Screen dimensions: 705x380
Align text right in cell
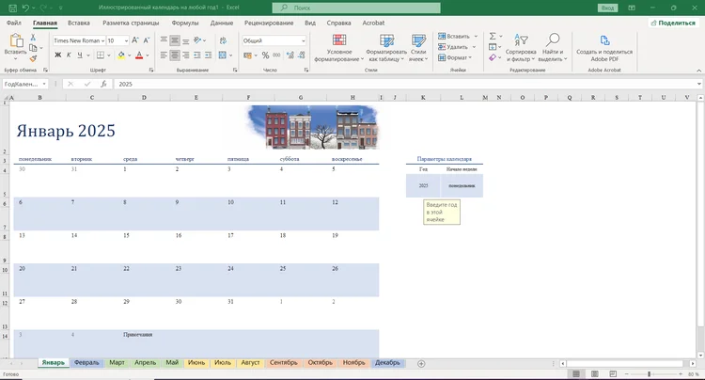coord(186,55)
